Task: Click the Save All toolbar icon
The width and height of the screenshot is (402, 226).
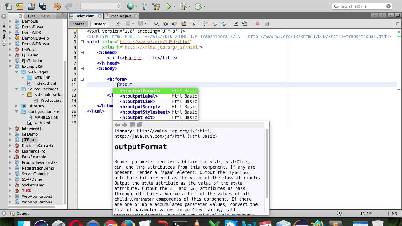Action: (x=42, y=6)
